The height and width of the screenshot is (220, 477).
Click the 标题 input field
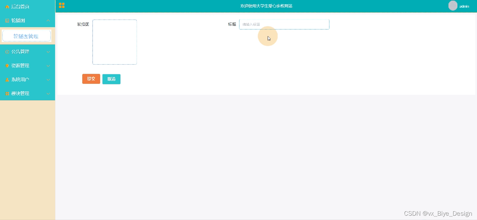tap(284, 25)
